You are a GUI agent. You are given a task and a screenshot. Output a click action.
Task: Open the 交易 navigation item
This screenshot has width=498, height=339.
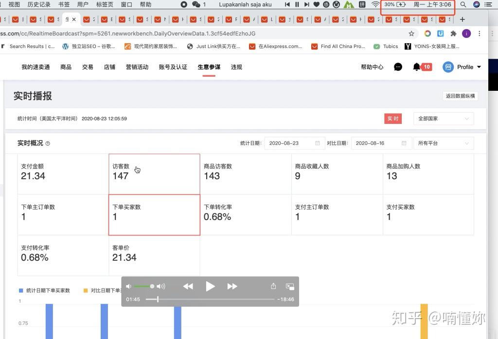click(88, 67)
